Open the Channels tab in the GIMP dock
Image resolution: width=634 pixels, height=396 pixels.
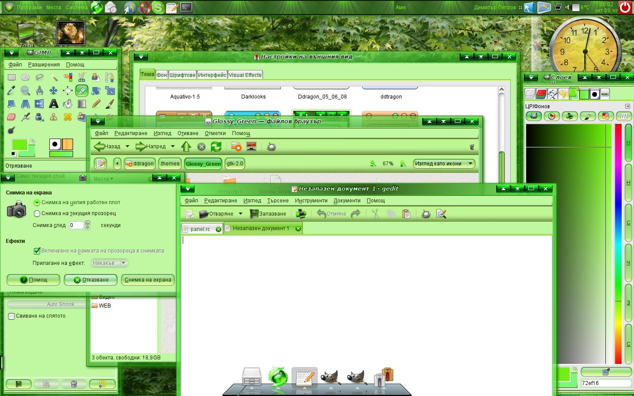pyautogui.click(x=541, y=94)
